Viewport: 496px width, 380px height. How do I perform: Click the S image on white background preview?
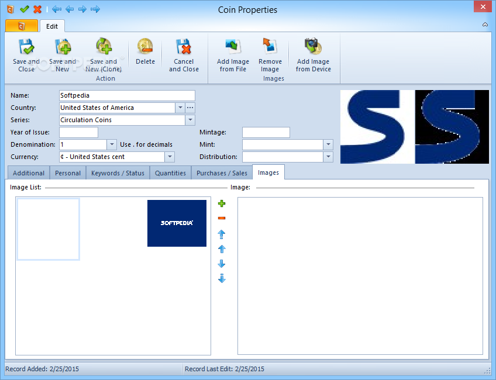coord(377,127)
